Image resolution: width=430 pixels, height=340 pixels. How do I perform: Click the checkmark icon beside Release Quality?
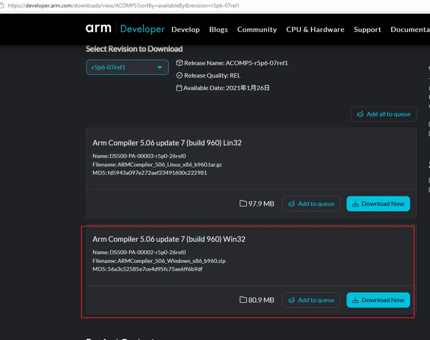click(179, 75)
